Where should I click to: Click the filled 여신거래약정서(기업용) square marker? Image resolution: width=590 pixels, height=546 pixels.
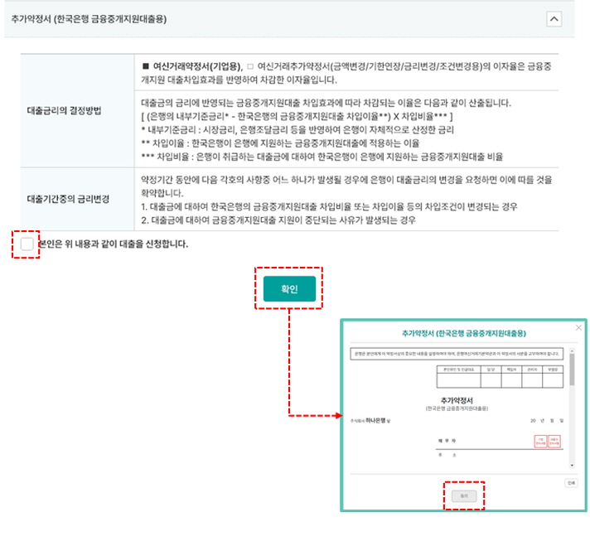pos(145,65)
